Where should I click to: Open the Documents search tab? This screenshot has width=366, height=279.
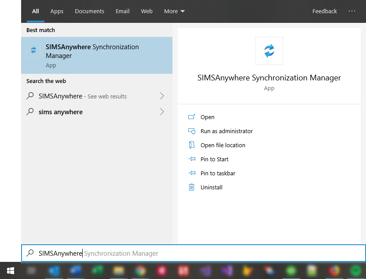tap(89, 11)
